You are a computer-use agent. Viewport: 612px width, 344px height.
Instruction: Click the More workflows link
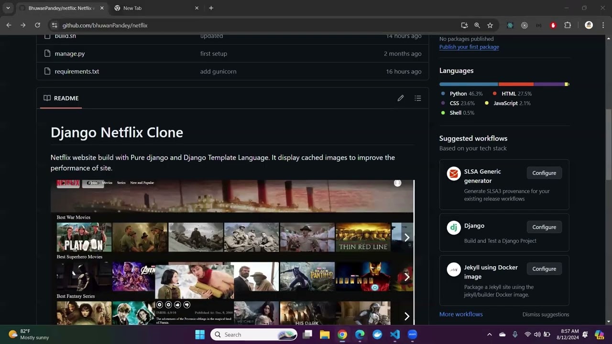coord(461,314)
